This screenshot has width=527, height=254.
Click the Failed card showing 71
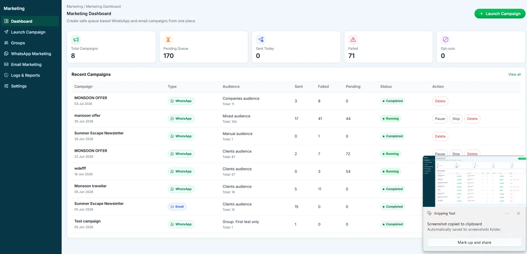tap(388, 47)
